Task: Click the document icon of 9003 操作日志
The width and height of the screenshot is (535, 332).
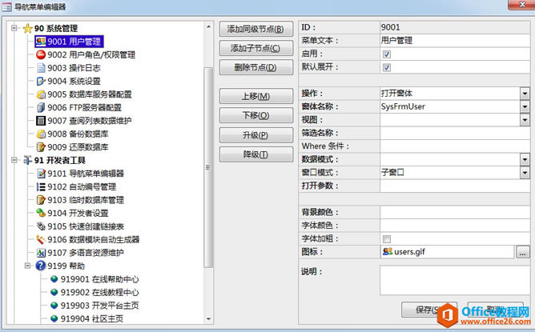Action: pyautogui.click(x=41, y=68)
